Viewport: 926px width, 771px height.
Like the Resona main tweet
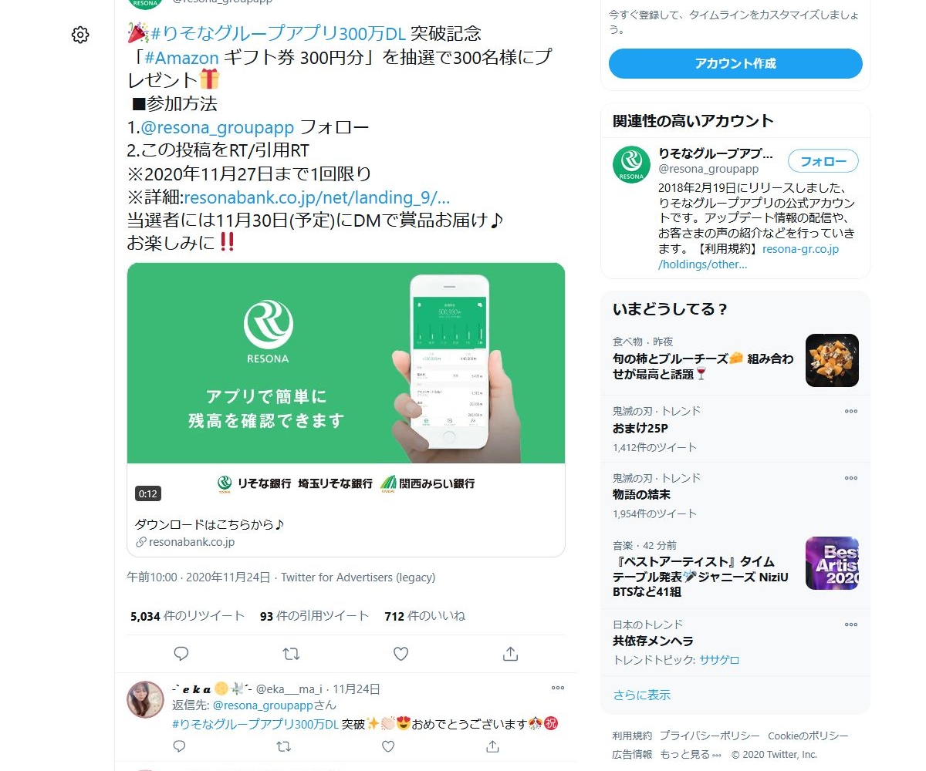[400, 654]
